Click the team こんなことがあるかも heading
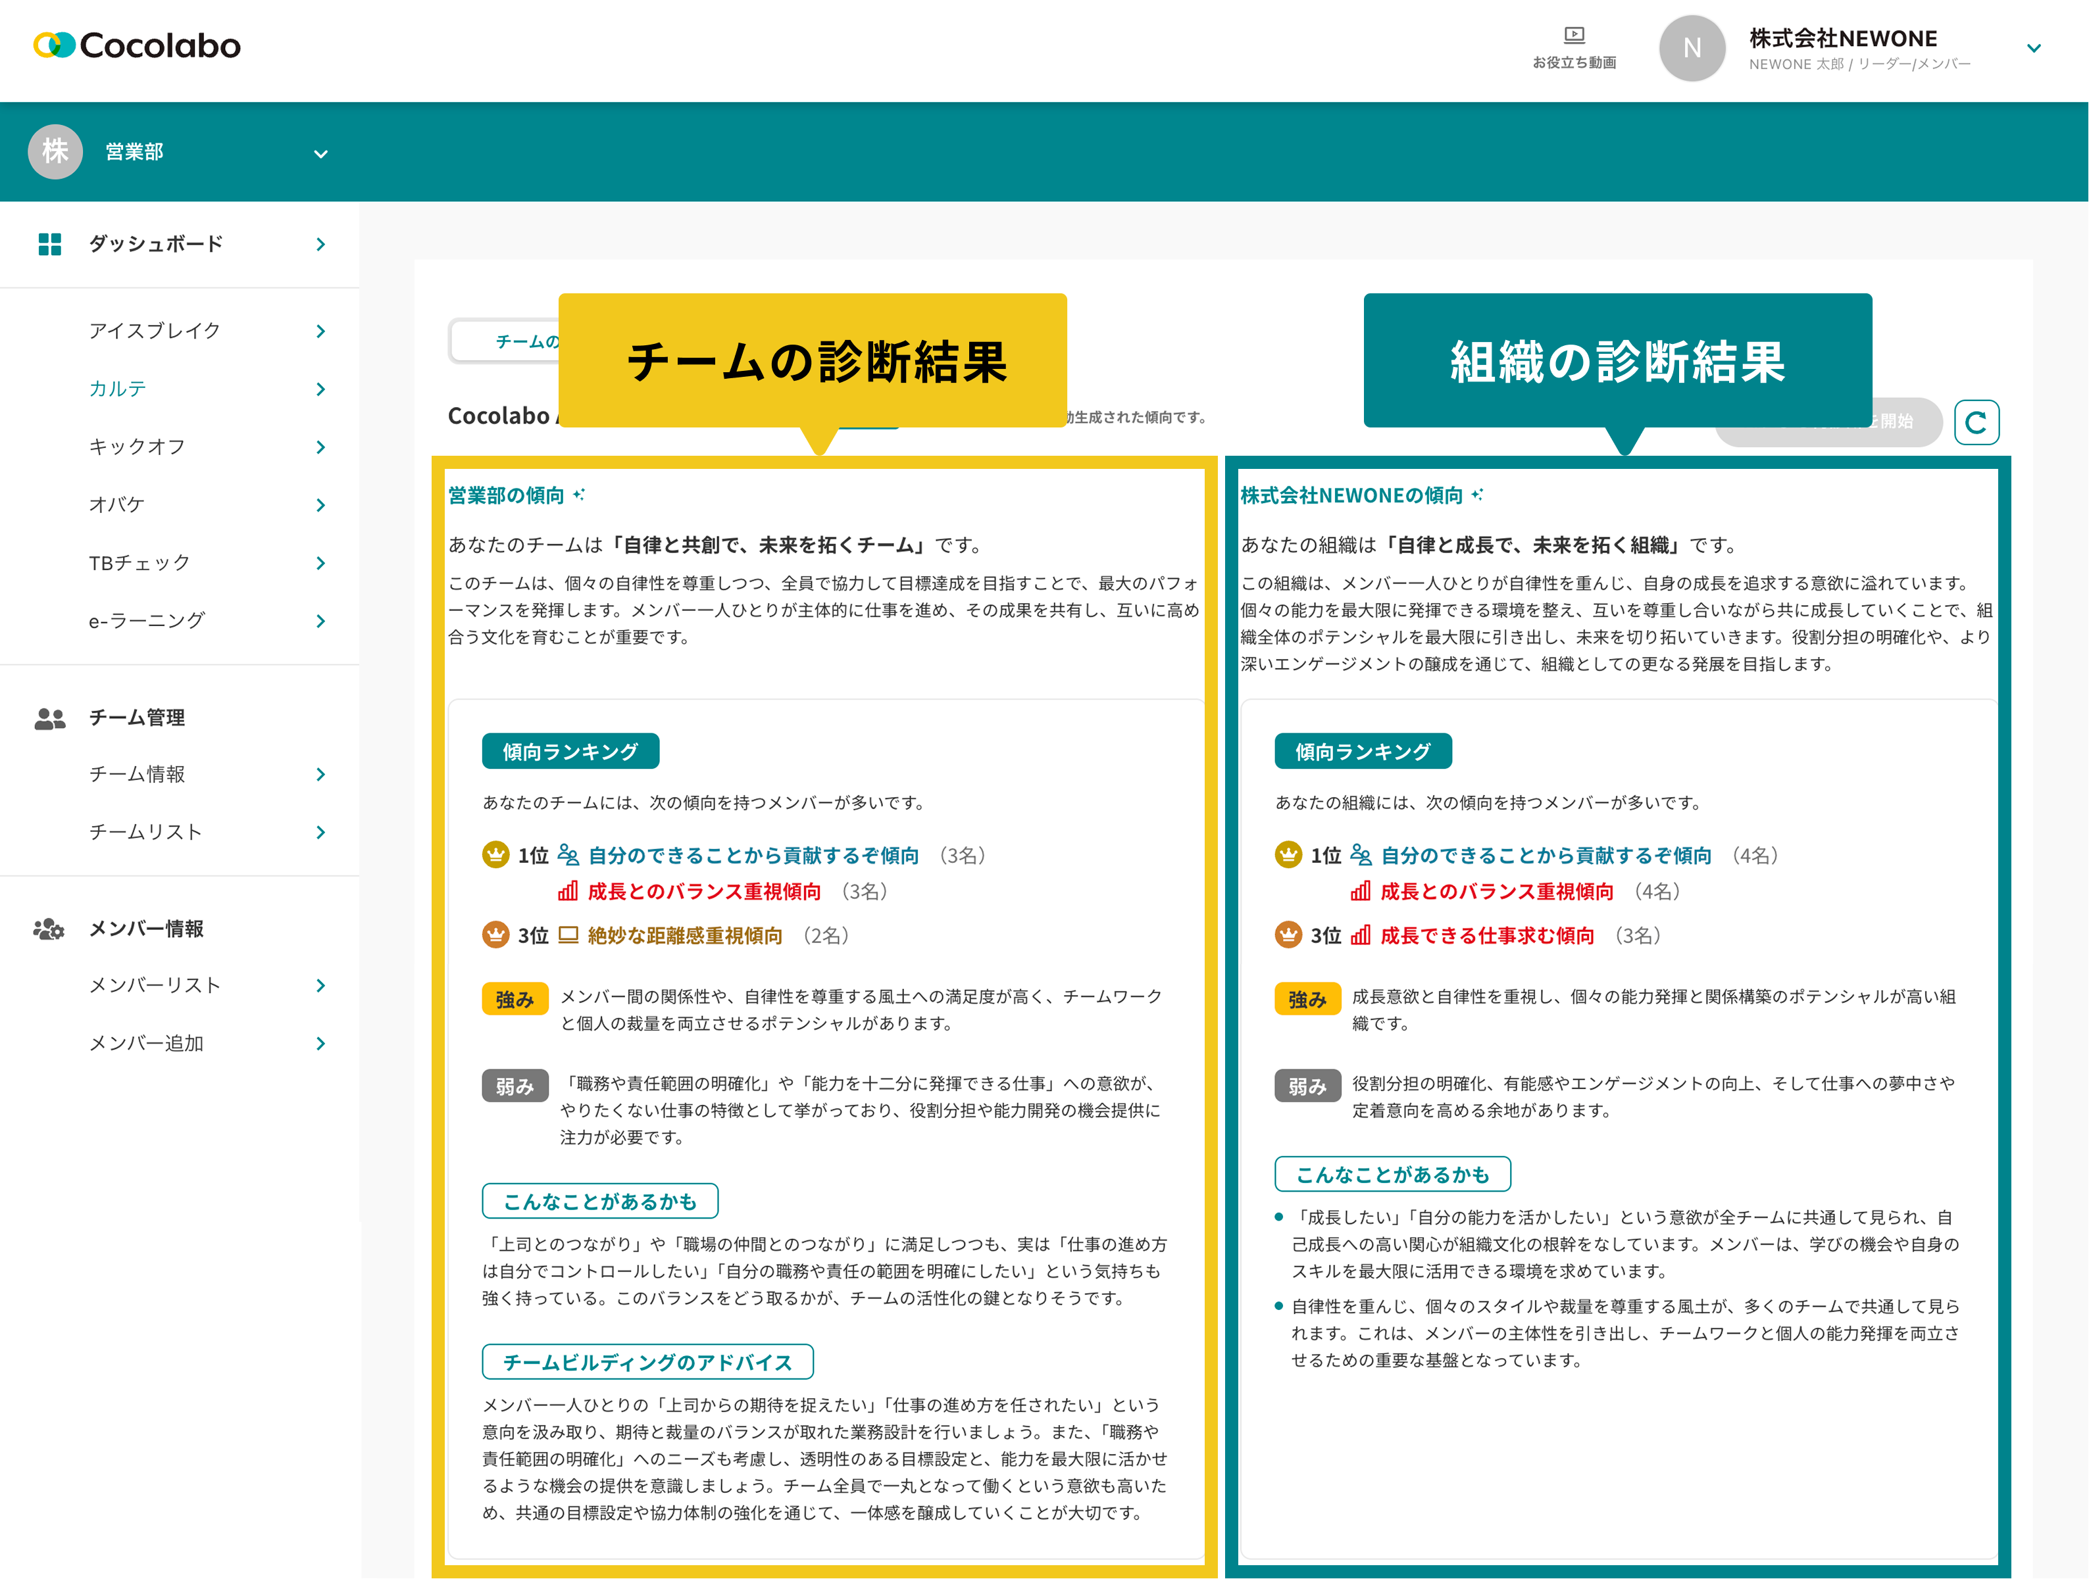 (599, 1201)
